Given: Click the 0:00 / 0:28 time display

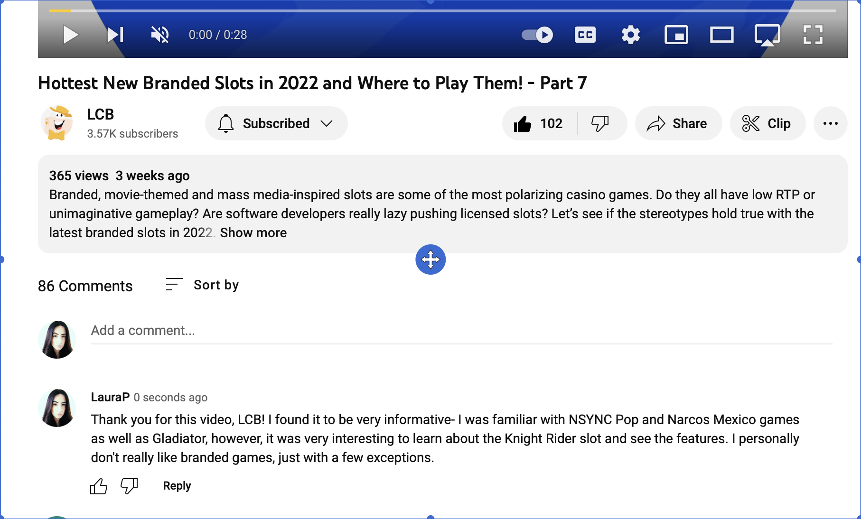Looking at the screenshot, I should pyautogui.click(x=218, y=35).
